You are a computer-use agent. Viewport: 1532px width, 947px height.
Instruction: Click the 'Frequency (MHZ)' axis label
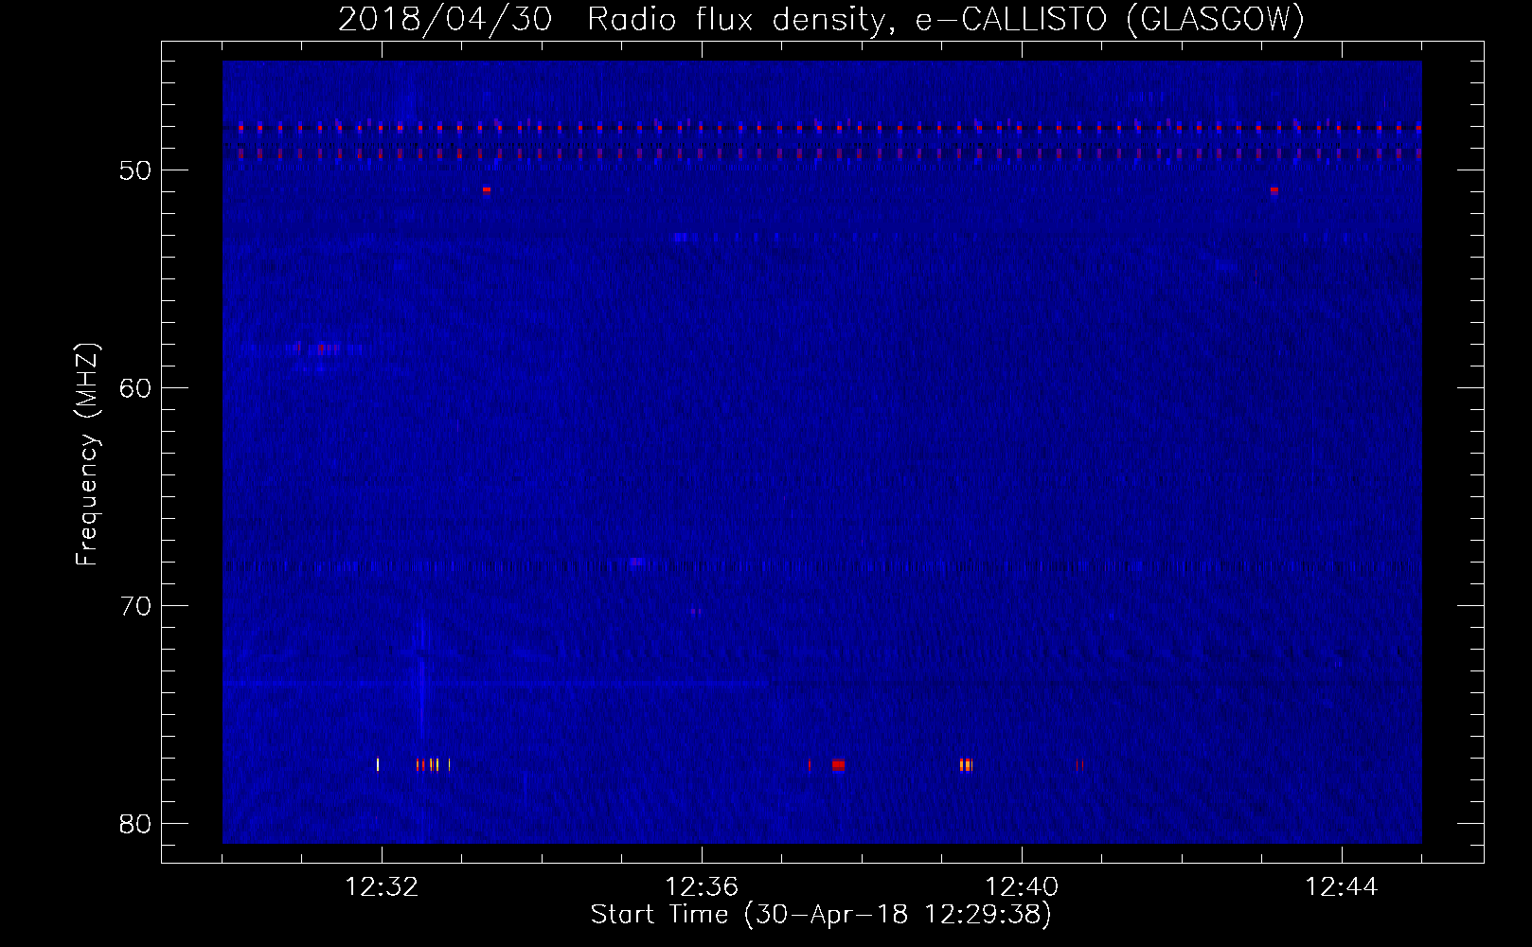click(87, 455)
